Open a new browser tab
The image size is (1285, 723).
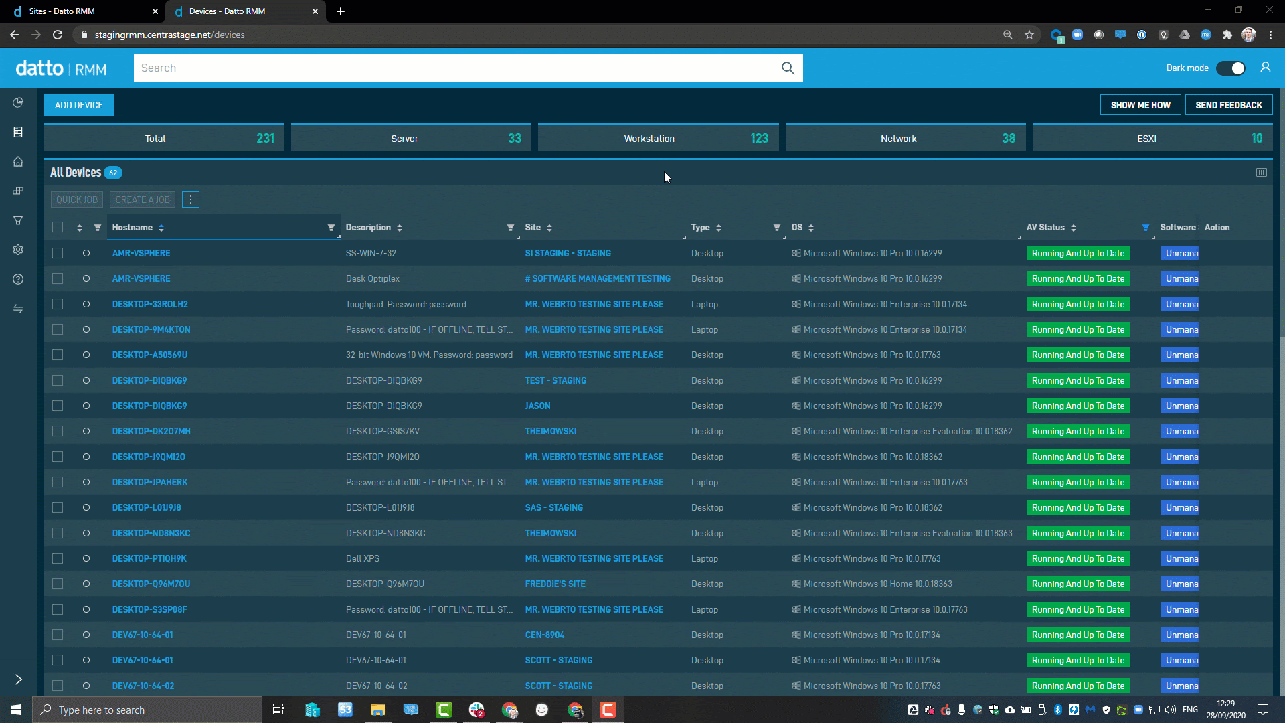coord(340,11)
